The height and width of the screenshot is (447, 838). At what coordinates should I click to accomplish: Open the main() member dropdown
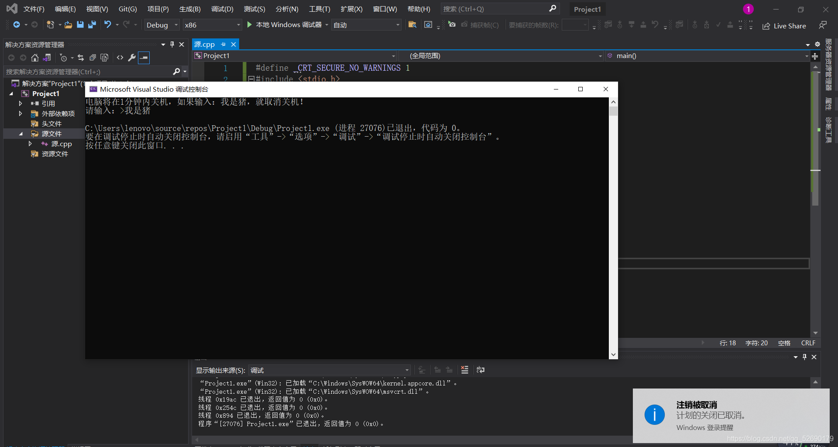tap(707, 56)
